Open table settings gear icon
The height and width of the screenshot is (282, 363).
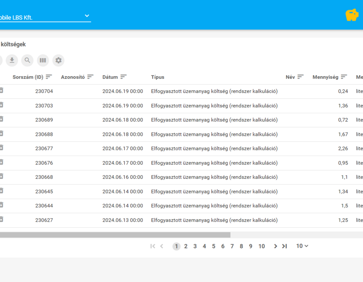pos(58,60)
